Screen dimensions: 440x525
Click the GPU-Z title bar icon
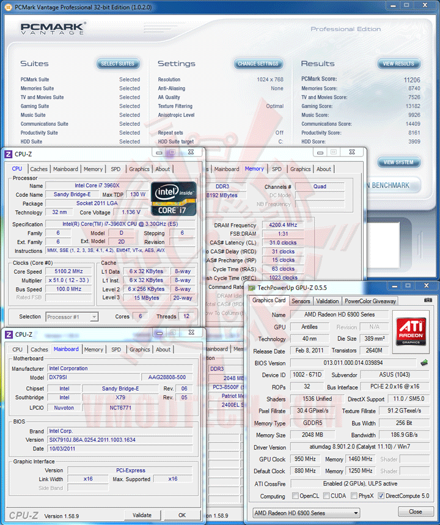[x=252, y=288]
